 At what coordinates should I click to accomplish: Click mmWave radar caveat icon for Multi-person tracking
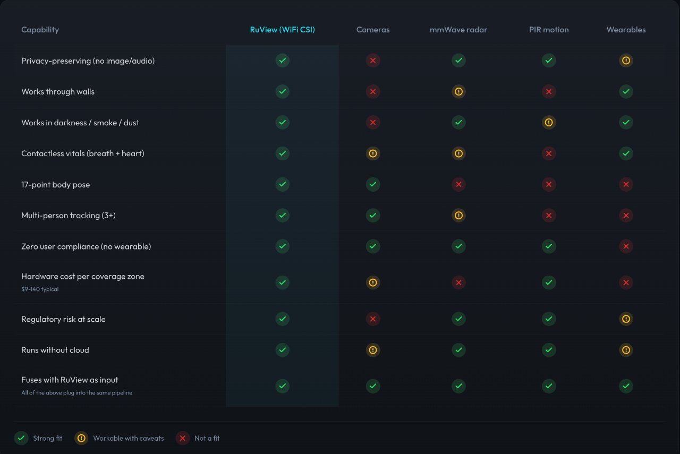click(458, 216)
